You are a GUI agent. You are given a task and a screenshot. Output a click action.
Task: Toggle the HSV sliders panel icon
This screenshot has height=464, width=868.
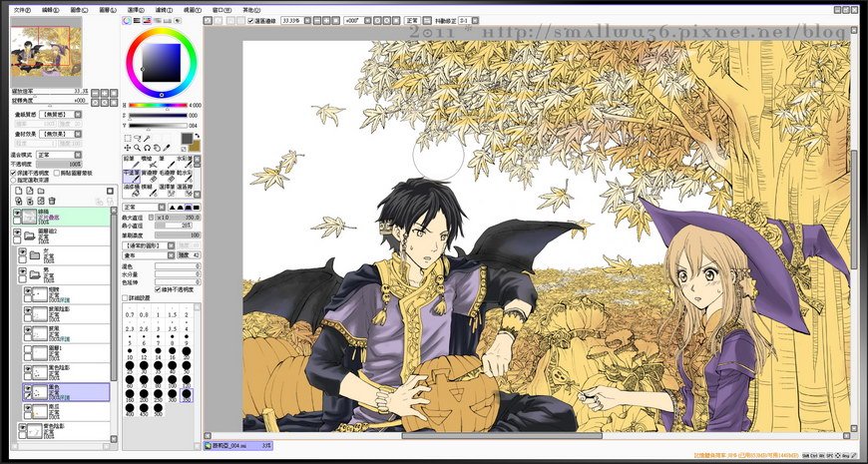click(x=147, y=21)
